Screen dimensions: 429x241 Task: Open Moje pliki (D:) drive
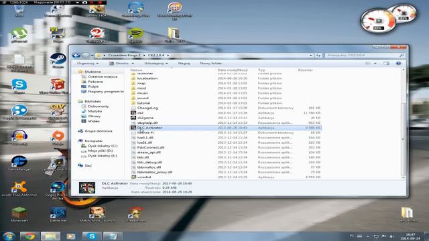pos(100,151)
